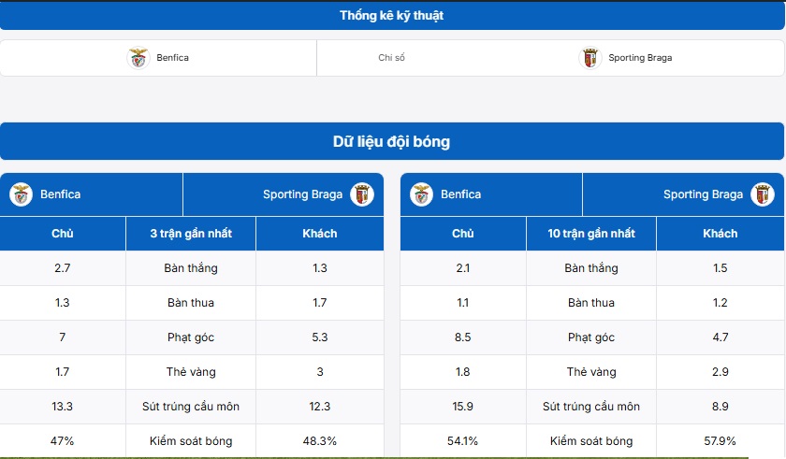Click the "Chủ" header in the 10-match table

coord(462,234)
